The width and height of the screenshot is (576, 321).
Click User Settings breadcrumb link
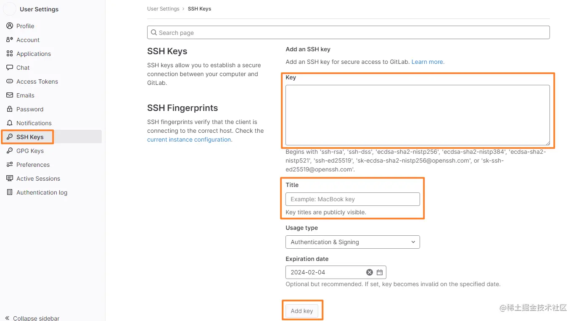coord(163,9)
